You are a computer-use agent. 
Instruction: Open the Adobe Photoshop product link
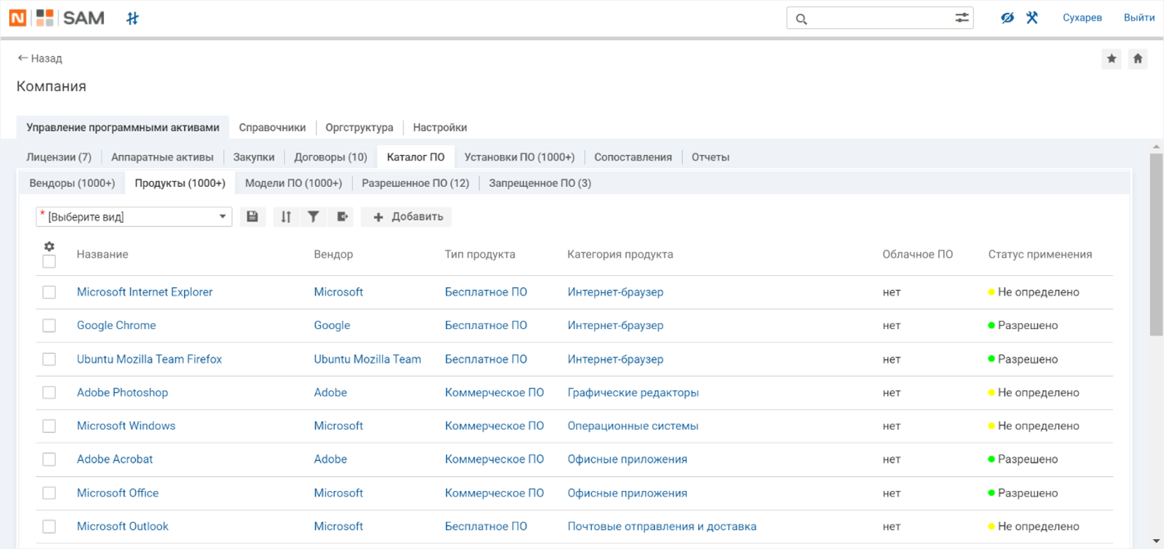(122, 393)
